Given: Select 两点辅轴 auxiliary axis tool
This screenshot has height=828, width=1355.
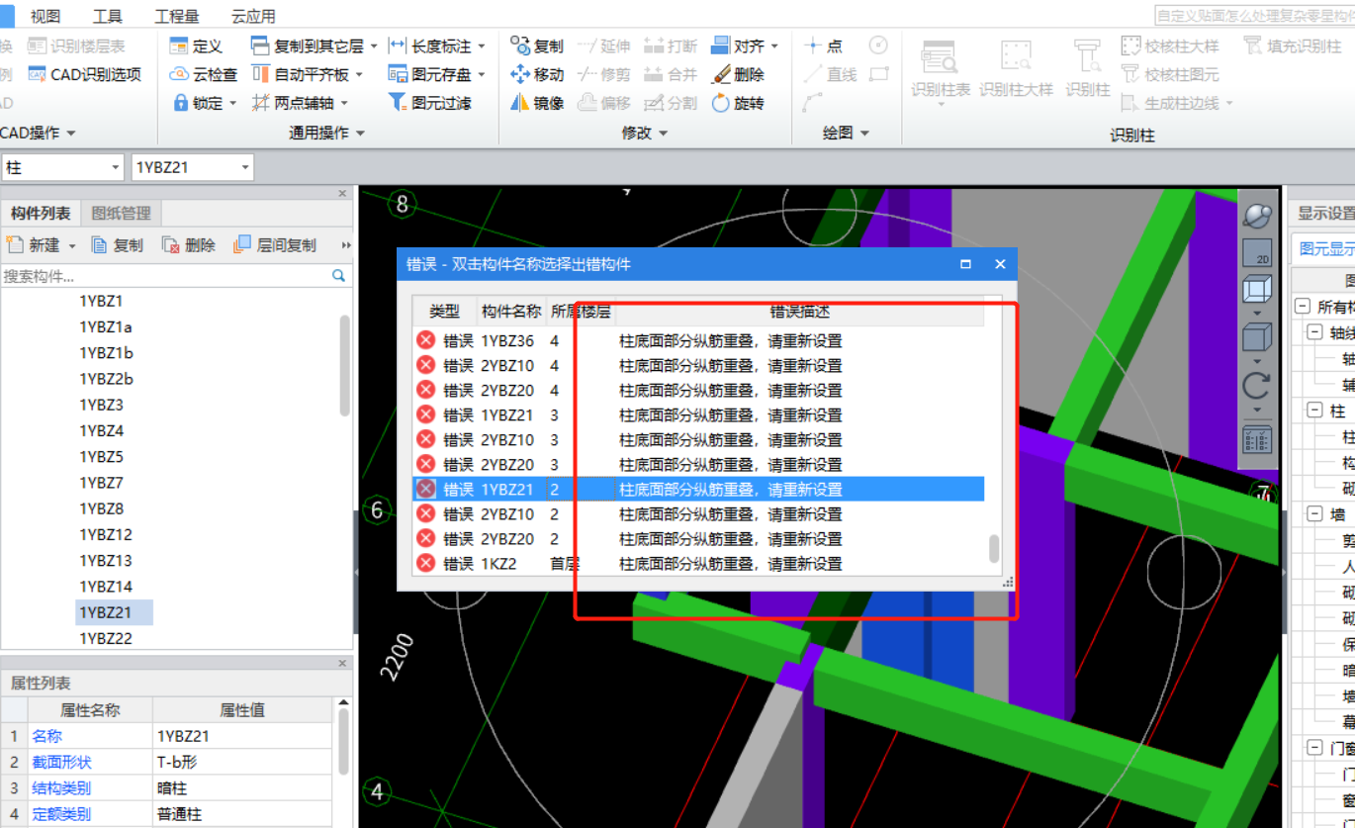Looking at the screenshot, I should pyautogui.click(x=294, y=103).
